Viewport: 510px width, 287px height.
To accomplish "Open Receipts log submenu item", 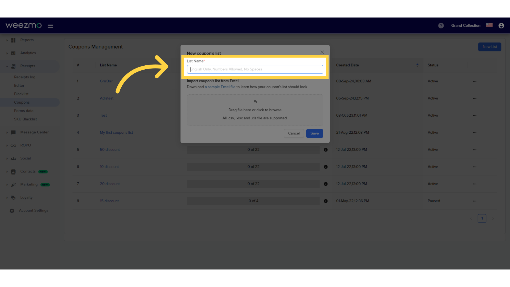I will coord(25,77).
